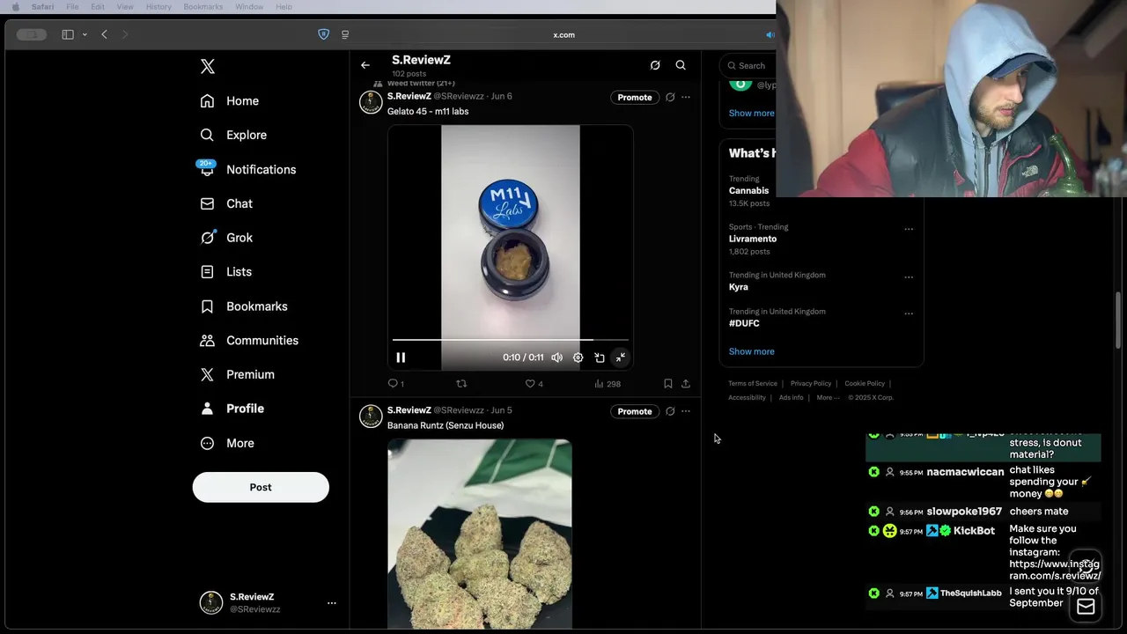Open more options for Kyra trend
The width and height of the screenshot is (1127, 634).
909,277
